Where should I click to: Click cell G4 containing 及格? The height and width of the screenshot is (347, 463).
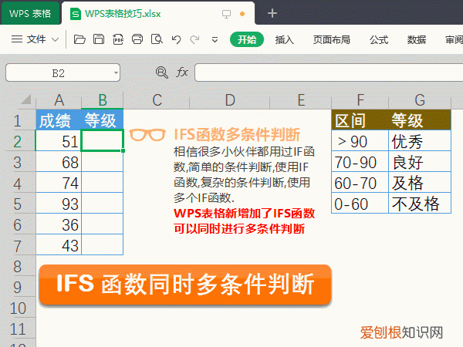point(420,183)
